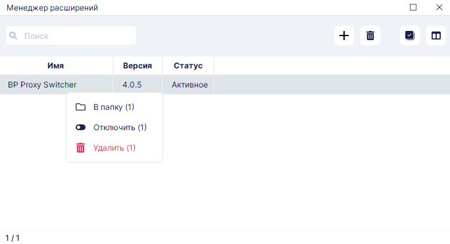Focus the Поиск search field

coord(71,36)
